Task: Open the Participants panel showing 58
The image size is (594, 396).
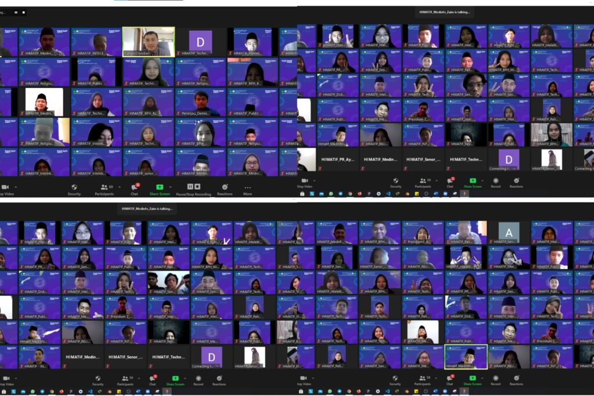Action: pos(422,380)
